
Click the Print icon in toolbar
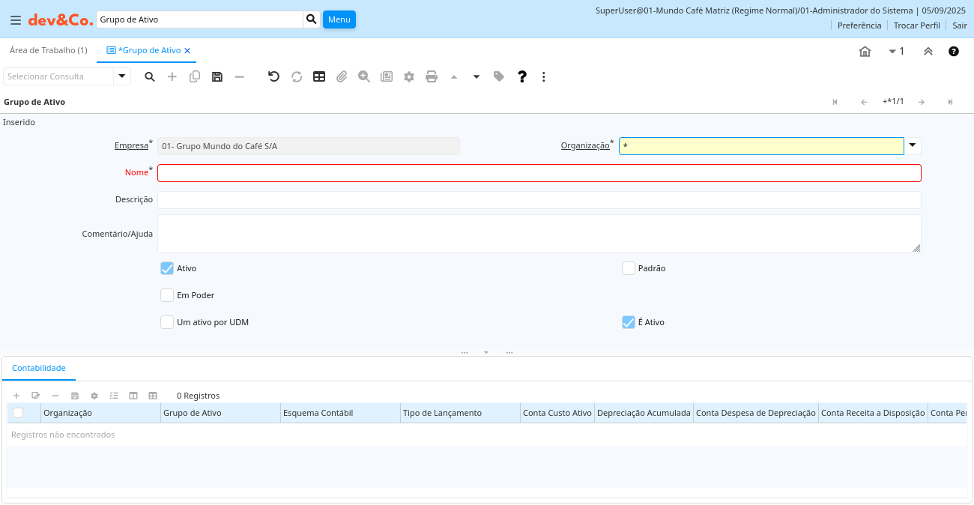point(432,76)
